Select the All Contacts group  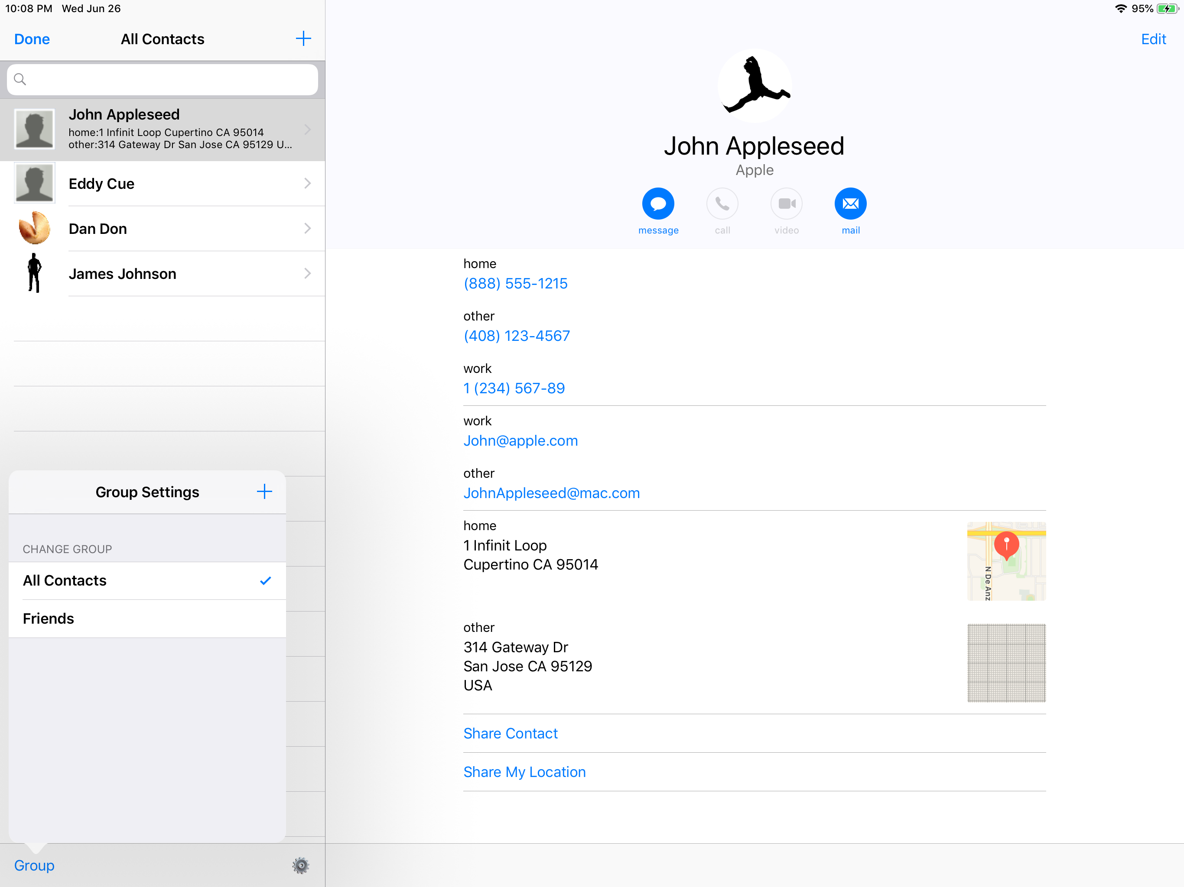(147, 580)
